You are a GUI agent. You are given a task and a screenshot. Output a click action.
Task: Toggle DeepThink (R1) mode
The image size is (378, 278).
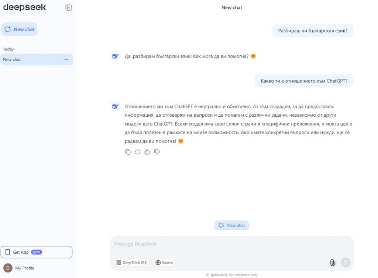[x=132, y=262]
